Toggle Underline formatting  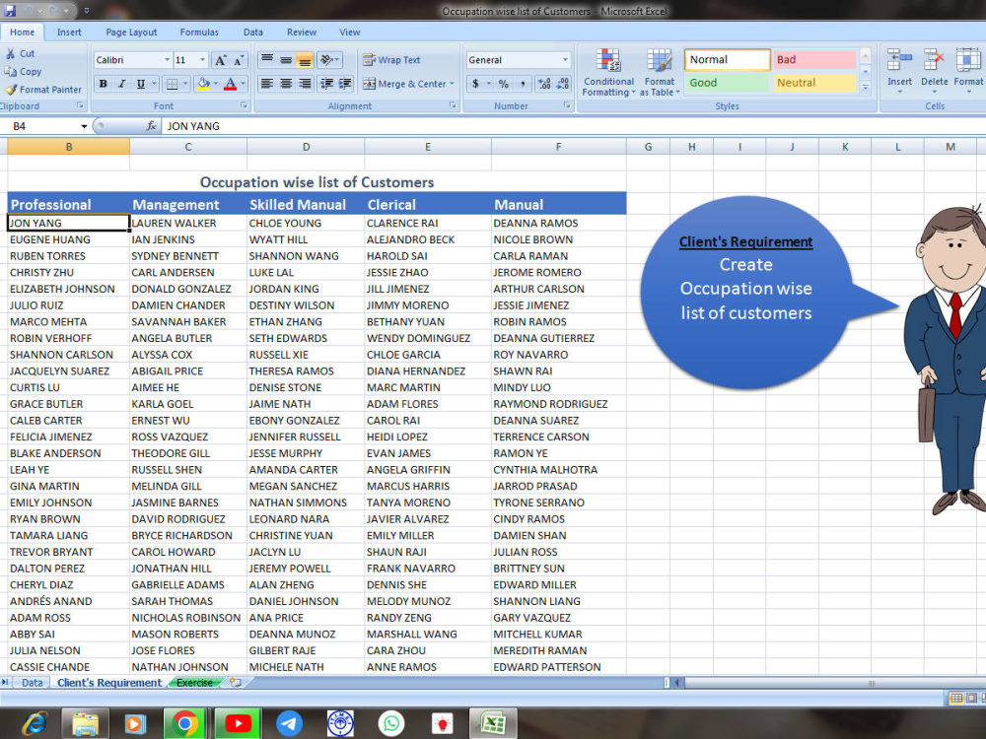pos(140,84)
